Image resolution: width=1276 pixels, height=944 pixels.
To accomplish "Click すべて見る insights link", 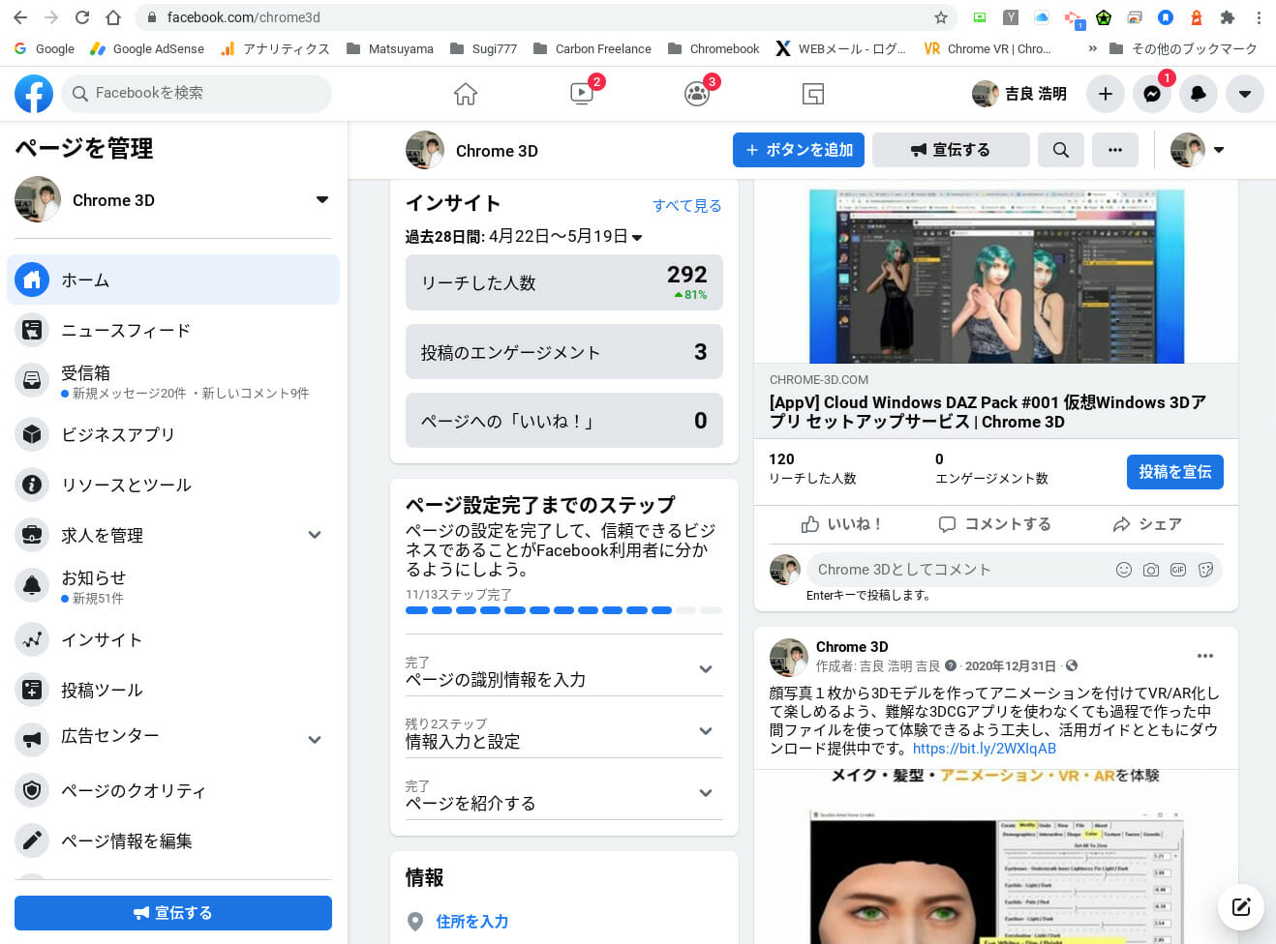I will [687, 205].
